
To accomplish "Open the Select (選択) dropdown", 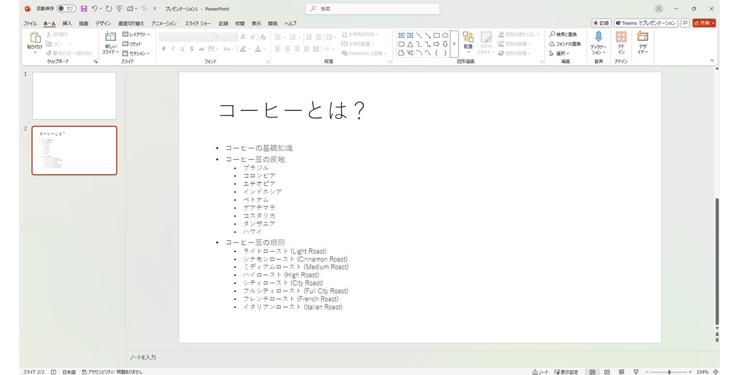I will pyautogui.click(x=559, y=53).
